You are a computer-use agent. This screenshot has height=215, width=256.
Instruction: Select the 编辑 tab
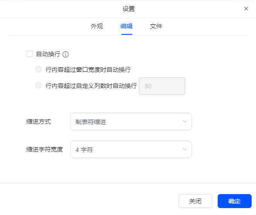(127, 26)
